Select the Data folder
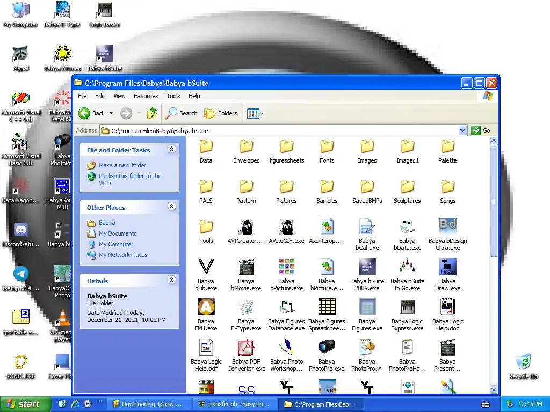The width and height of the screenshot is (550, 412). click(x=206, y=147)
